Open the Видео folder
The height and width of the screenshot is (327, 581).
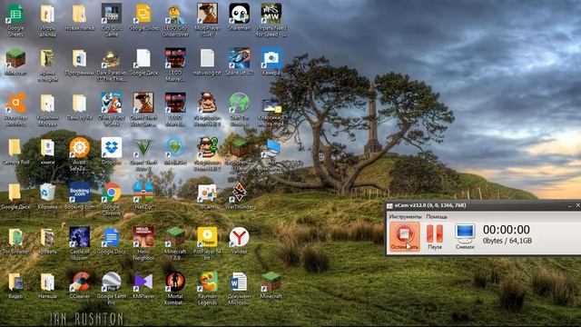click(x=15, y=285)
